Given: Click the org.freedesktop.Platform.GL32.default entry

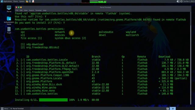Looking at the screenshot, I should (x=53, y=66).
